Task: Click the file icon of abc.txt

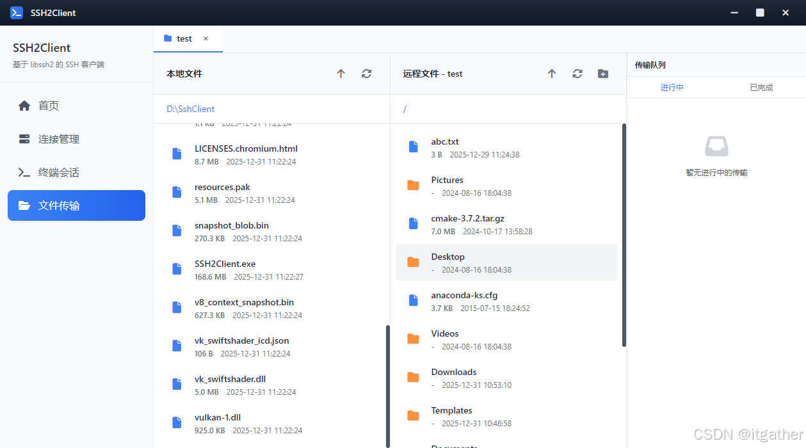Action: (413, 147)
